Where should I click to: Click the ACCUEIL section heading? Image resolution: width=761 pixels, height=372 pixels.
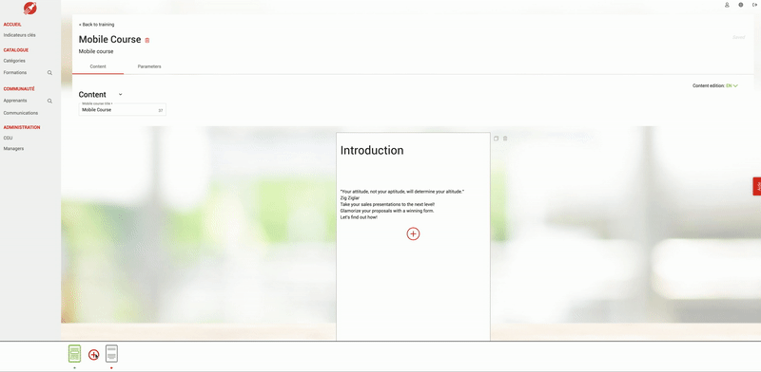12,25
